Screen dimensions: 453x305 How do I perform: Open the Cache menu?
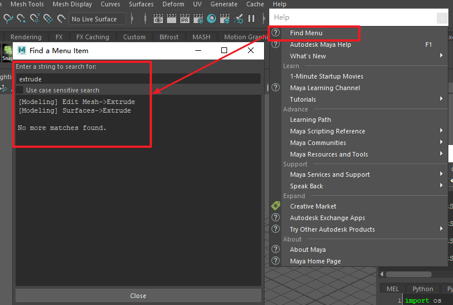click(x=255, y=4)
